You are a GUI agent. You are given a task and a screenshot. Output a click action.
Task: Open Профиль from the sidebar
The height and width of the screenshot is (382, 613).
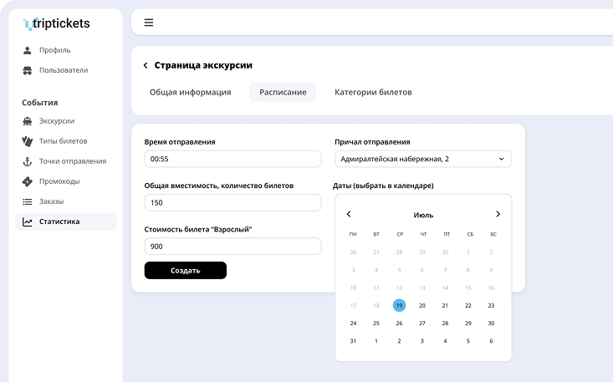[x=54, y=50]
